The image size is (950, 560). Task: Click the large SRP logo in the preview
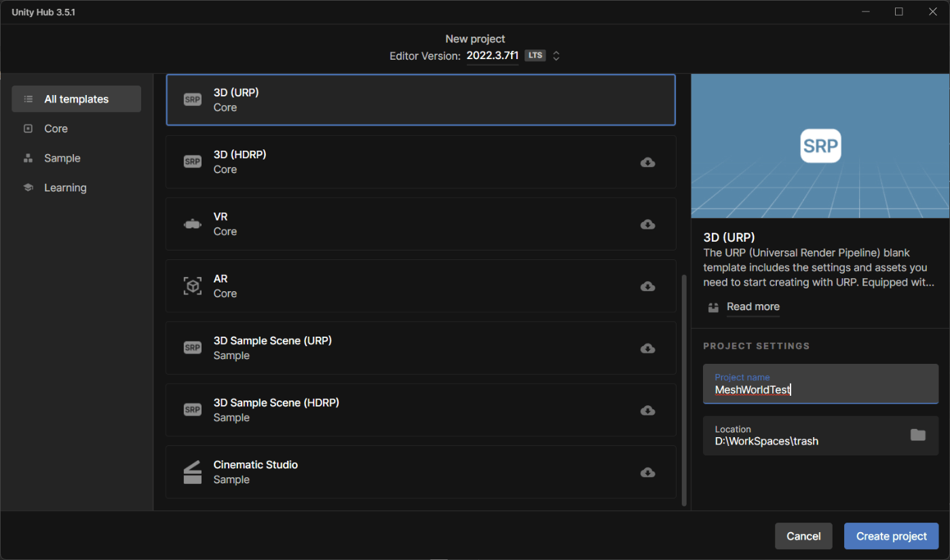point(820,145)
